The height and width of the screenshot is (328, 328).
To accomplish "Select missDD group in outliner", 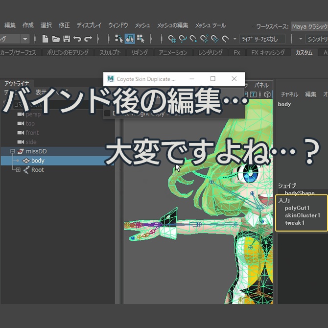I will 36,151.
